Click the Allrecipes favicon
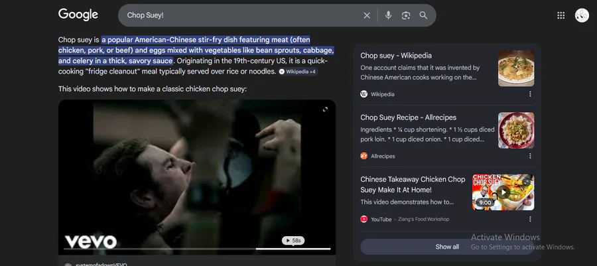The height and width of the screenshot is (266, 597). [x=364, y=156]
